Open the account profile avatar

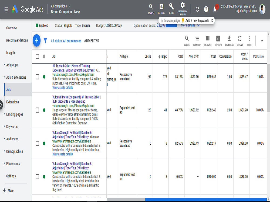262,9
